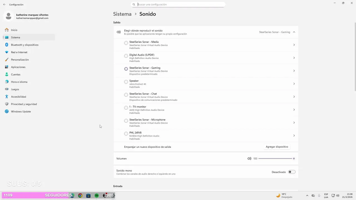Click the Accesibilidad figure icon

pos(7,97)
